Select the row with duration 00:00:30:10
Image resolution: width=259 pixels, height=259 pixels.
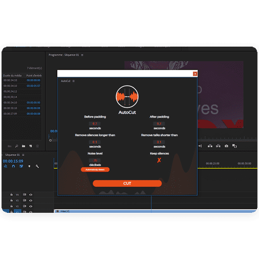22,108
